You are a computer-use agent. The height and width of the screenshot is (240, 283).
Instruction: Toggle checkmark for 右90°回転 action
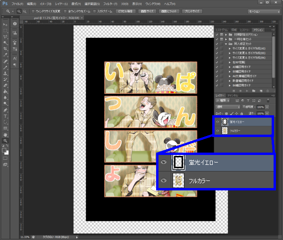(x=217, y=62)
